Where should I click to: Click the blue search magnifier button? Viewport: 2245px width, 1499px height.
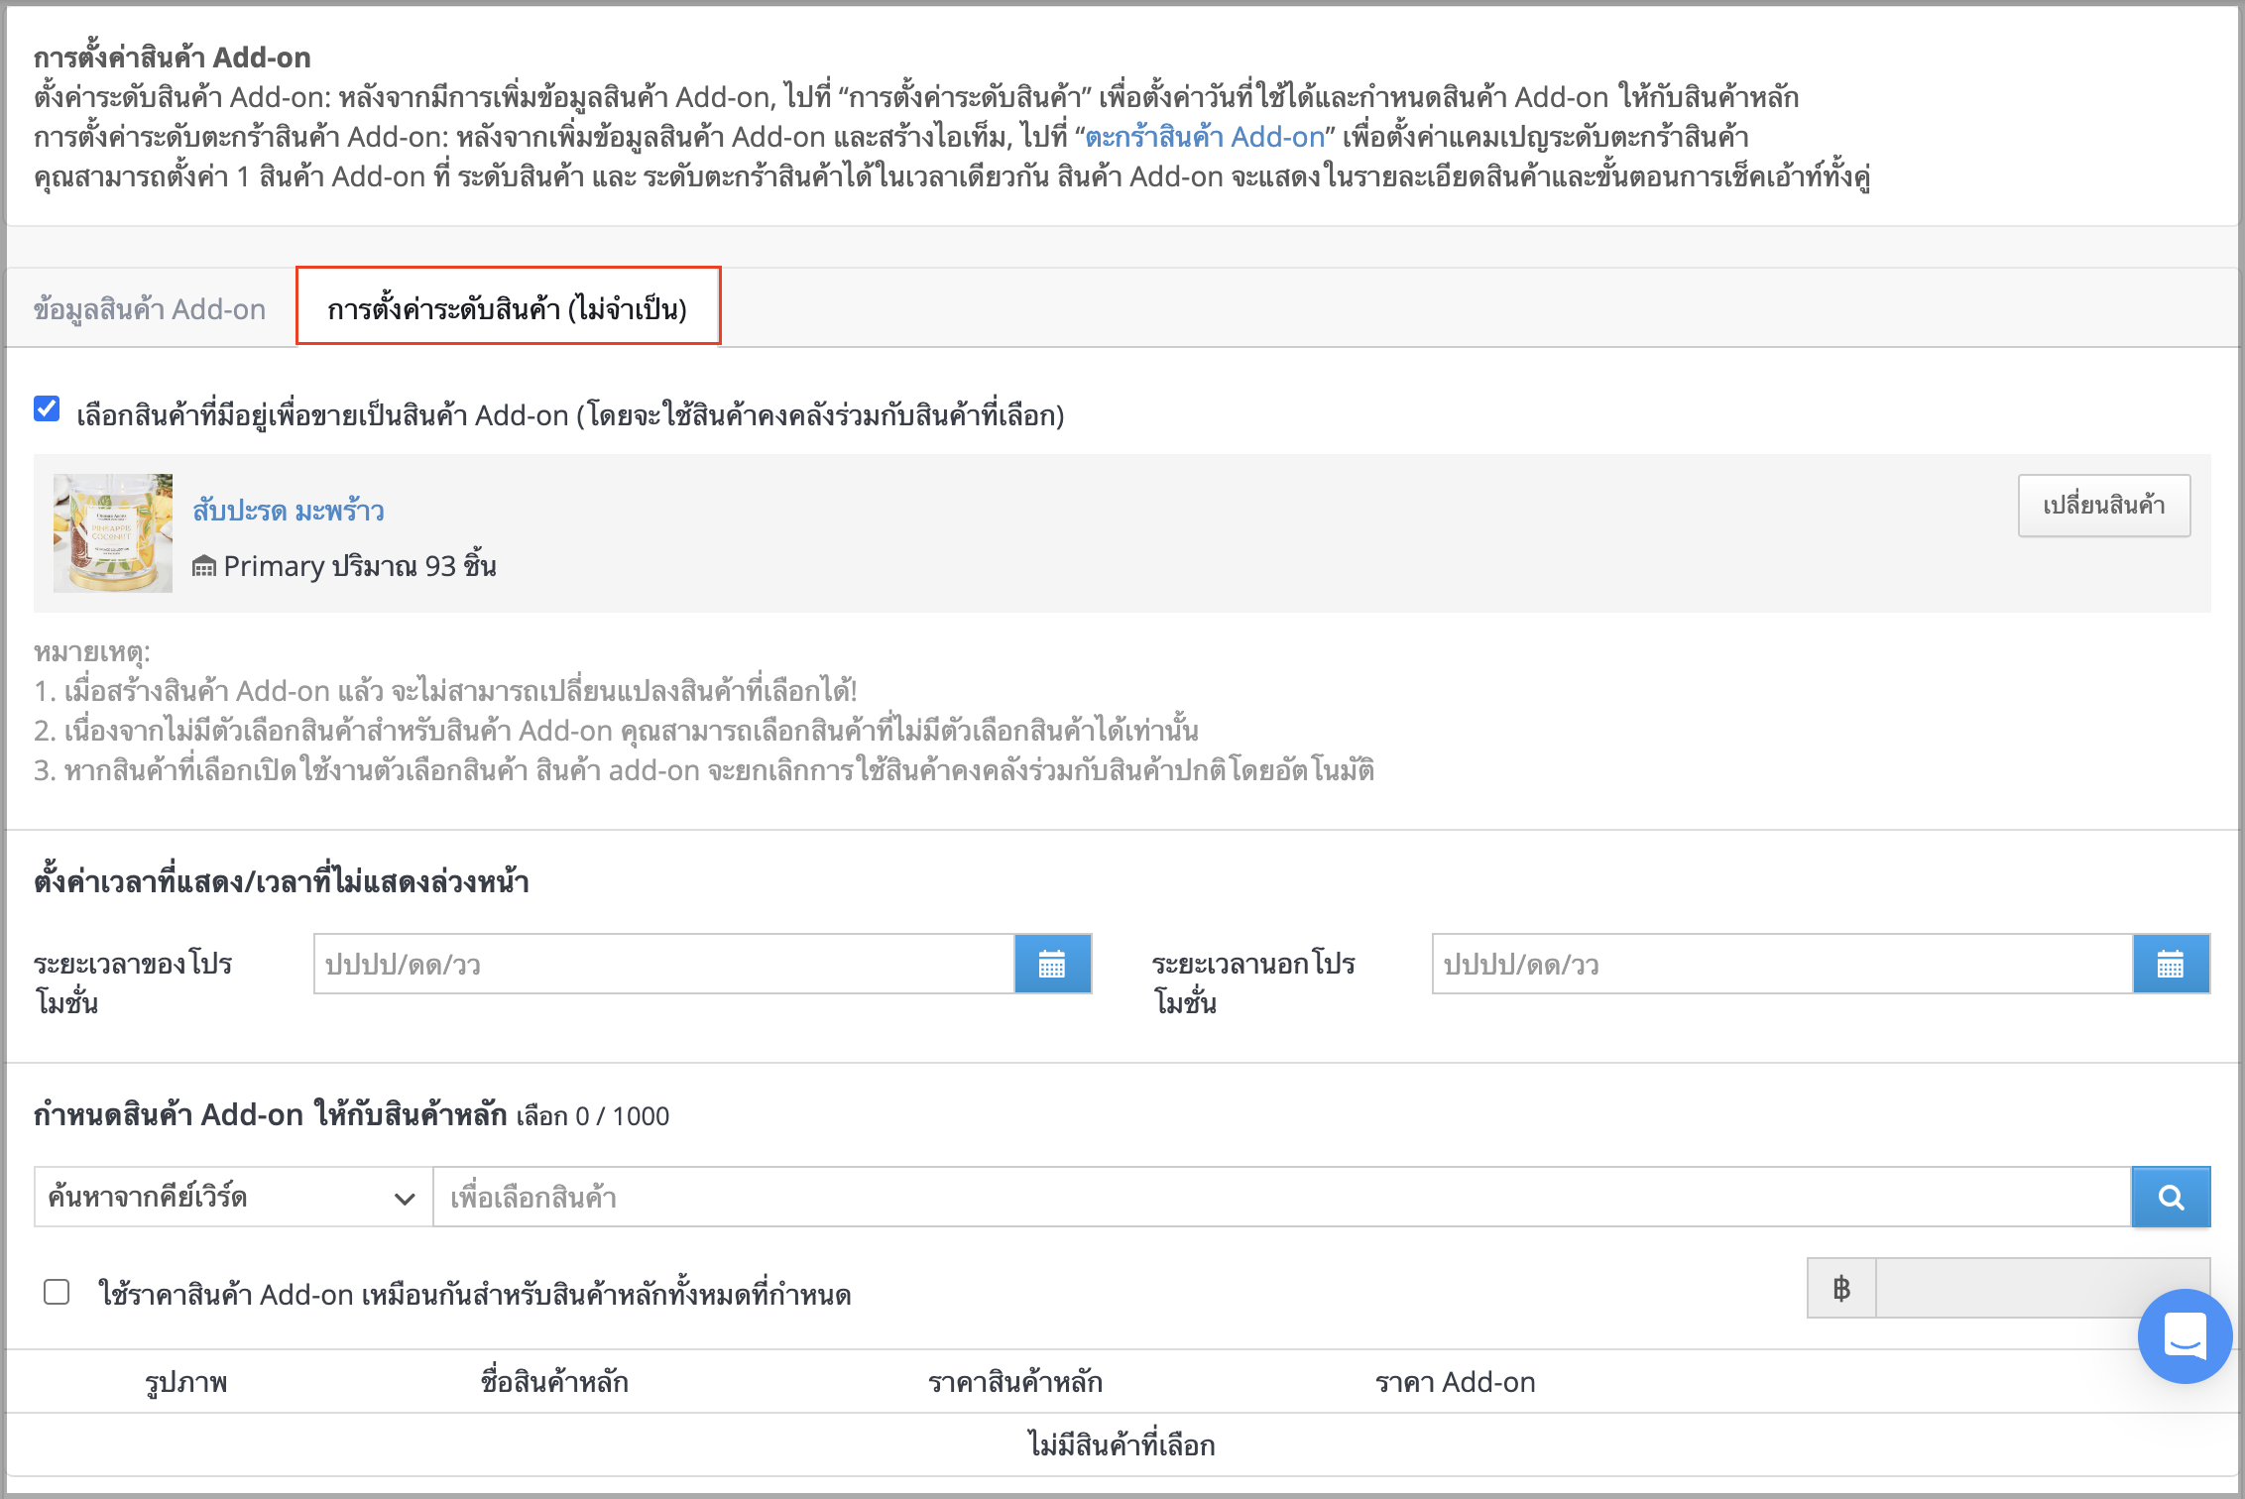pos(2171,1197)
